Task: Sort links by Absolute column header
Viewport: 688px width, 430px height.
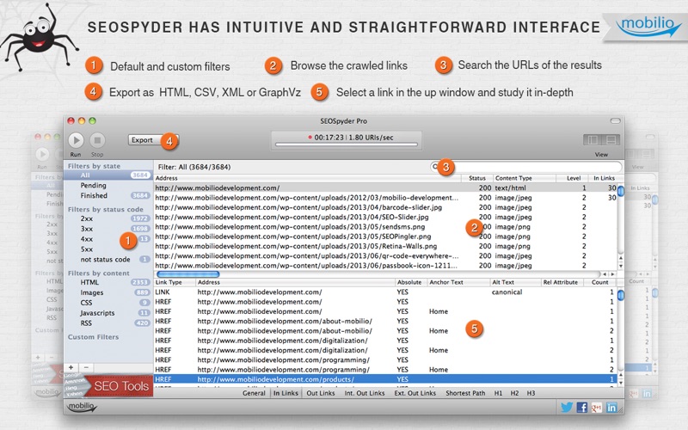Action: point(410,282)
